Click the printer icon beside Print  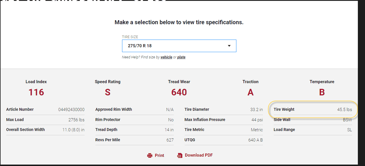click(x=150, y=155)
